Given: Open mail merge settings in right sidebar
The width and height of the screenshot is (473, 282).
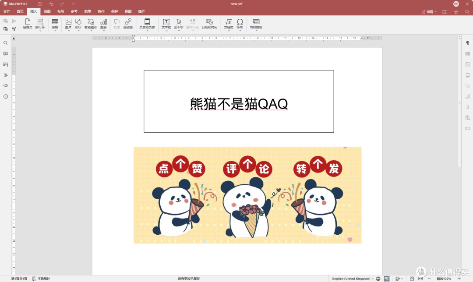Looking at the screenshot, I should (x=468, y=118).
